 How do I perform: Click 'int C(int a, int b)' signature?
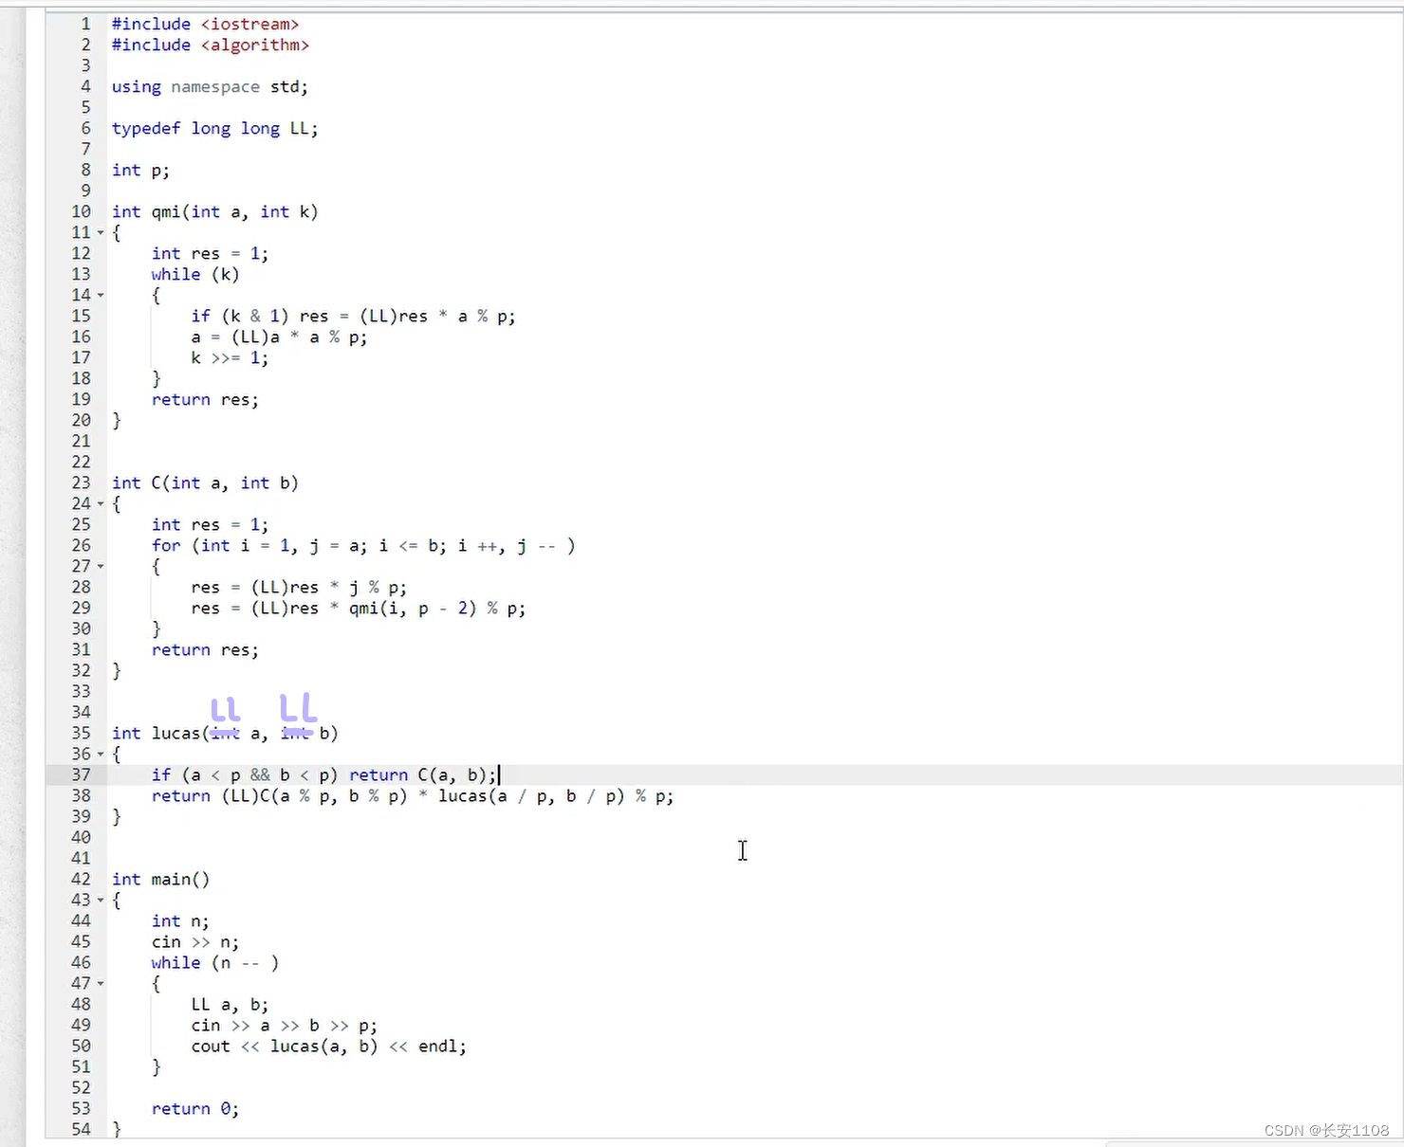(x=205, y=482)
